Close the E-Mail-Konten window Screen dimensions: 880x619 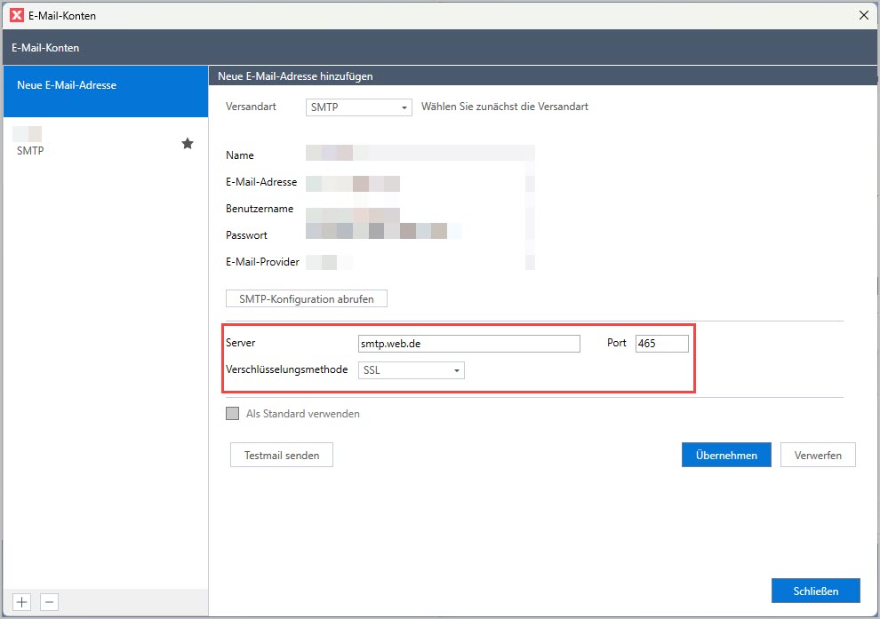pyautogui.click(x=863, y=15)
